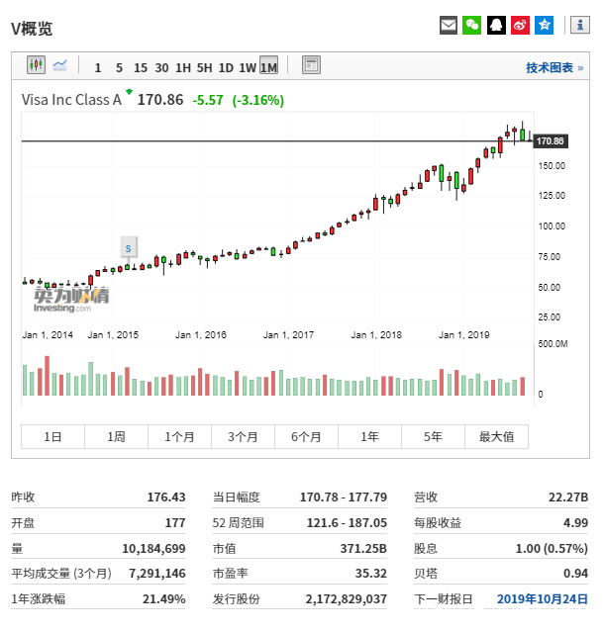Click the S split marker on chart
Viewport: 604px width, 633px height.
click(129, 247)
